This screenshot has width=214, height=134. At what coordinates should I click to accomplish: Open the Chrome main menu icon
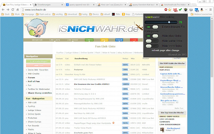211,10
